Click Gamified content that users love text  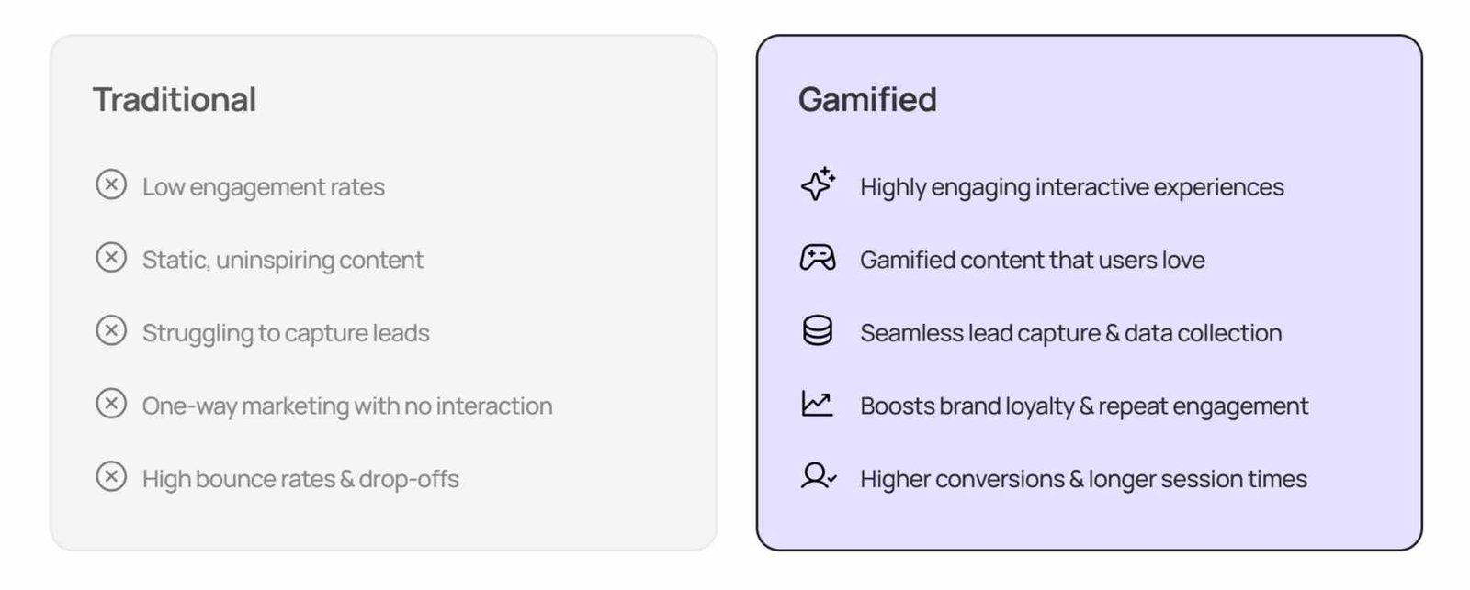(x=1033, y=261)
